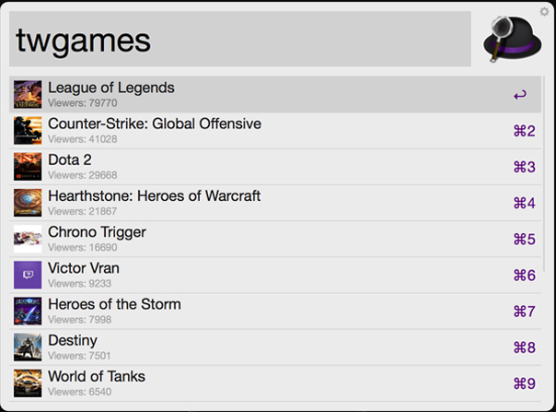This screenshot has height=412, width=556.
Task: Click the Heroes of the Storm icon
Action: tap(28, 311)
